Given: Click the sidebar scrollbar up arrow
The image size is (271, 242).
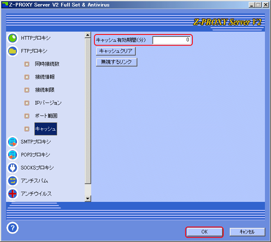Looking at the screenshot, I should point(88,35).
